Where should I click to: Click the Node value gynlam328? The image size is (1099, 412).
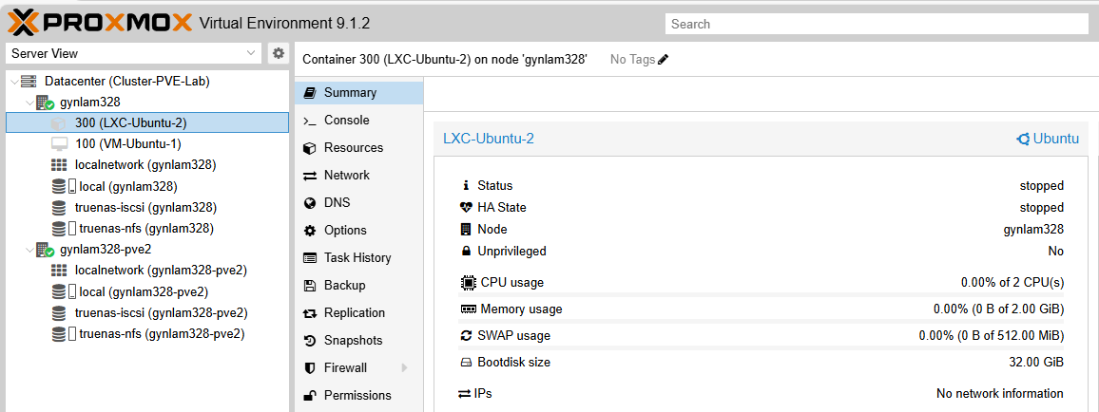[1033, 230]
